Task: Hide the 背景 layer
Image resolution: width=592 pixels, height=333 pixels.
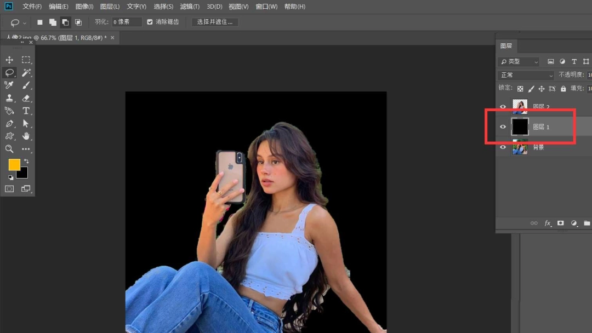Action: (x=503, y=147)
